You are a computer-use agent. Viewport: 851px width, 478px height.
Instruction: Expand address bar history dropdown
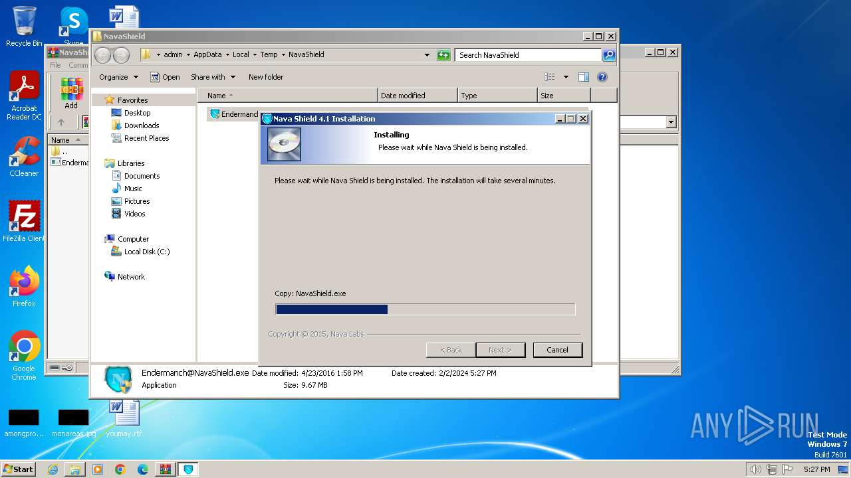[427, 55]
